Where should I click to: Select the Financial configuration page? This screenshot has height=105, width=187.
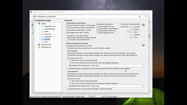tap(47, 39)
